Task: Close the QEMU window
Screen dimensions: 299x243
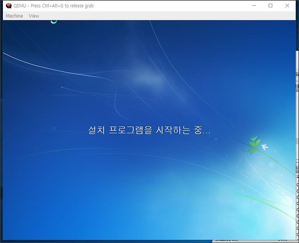Action: [x=287, y=6]
